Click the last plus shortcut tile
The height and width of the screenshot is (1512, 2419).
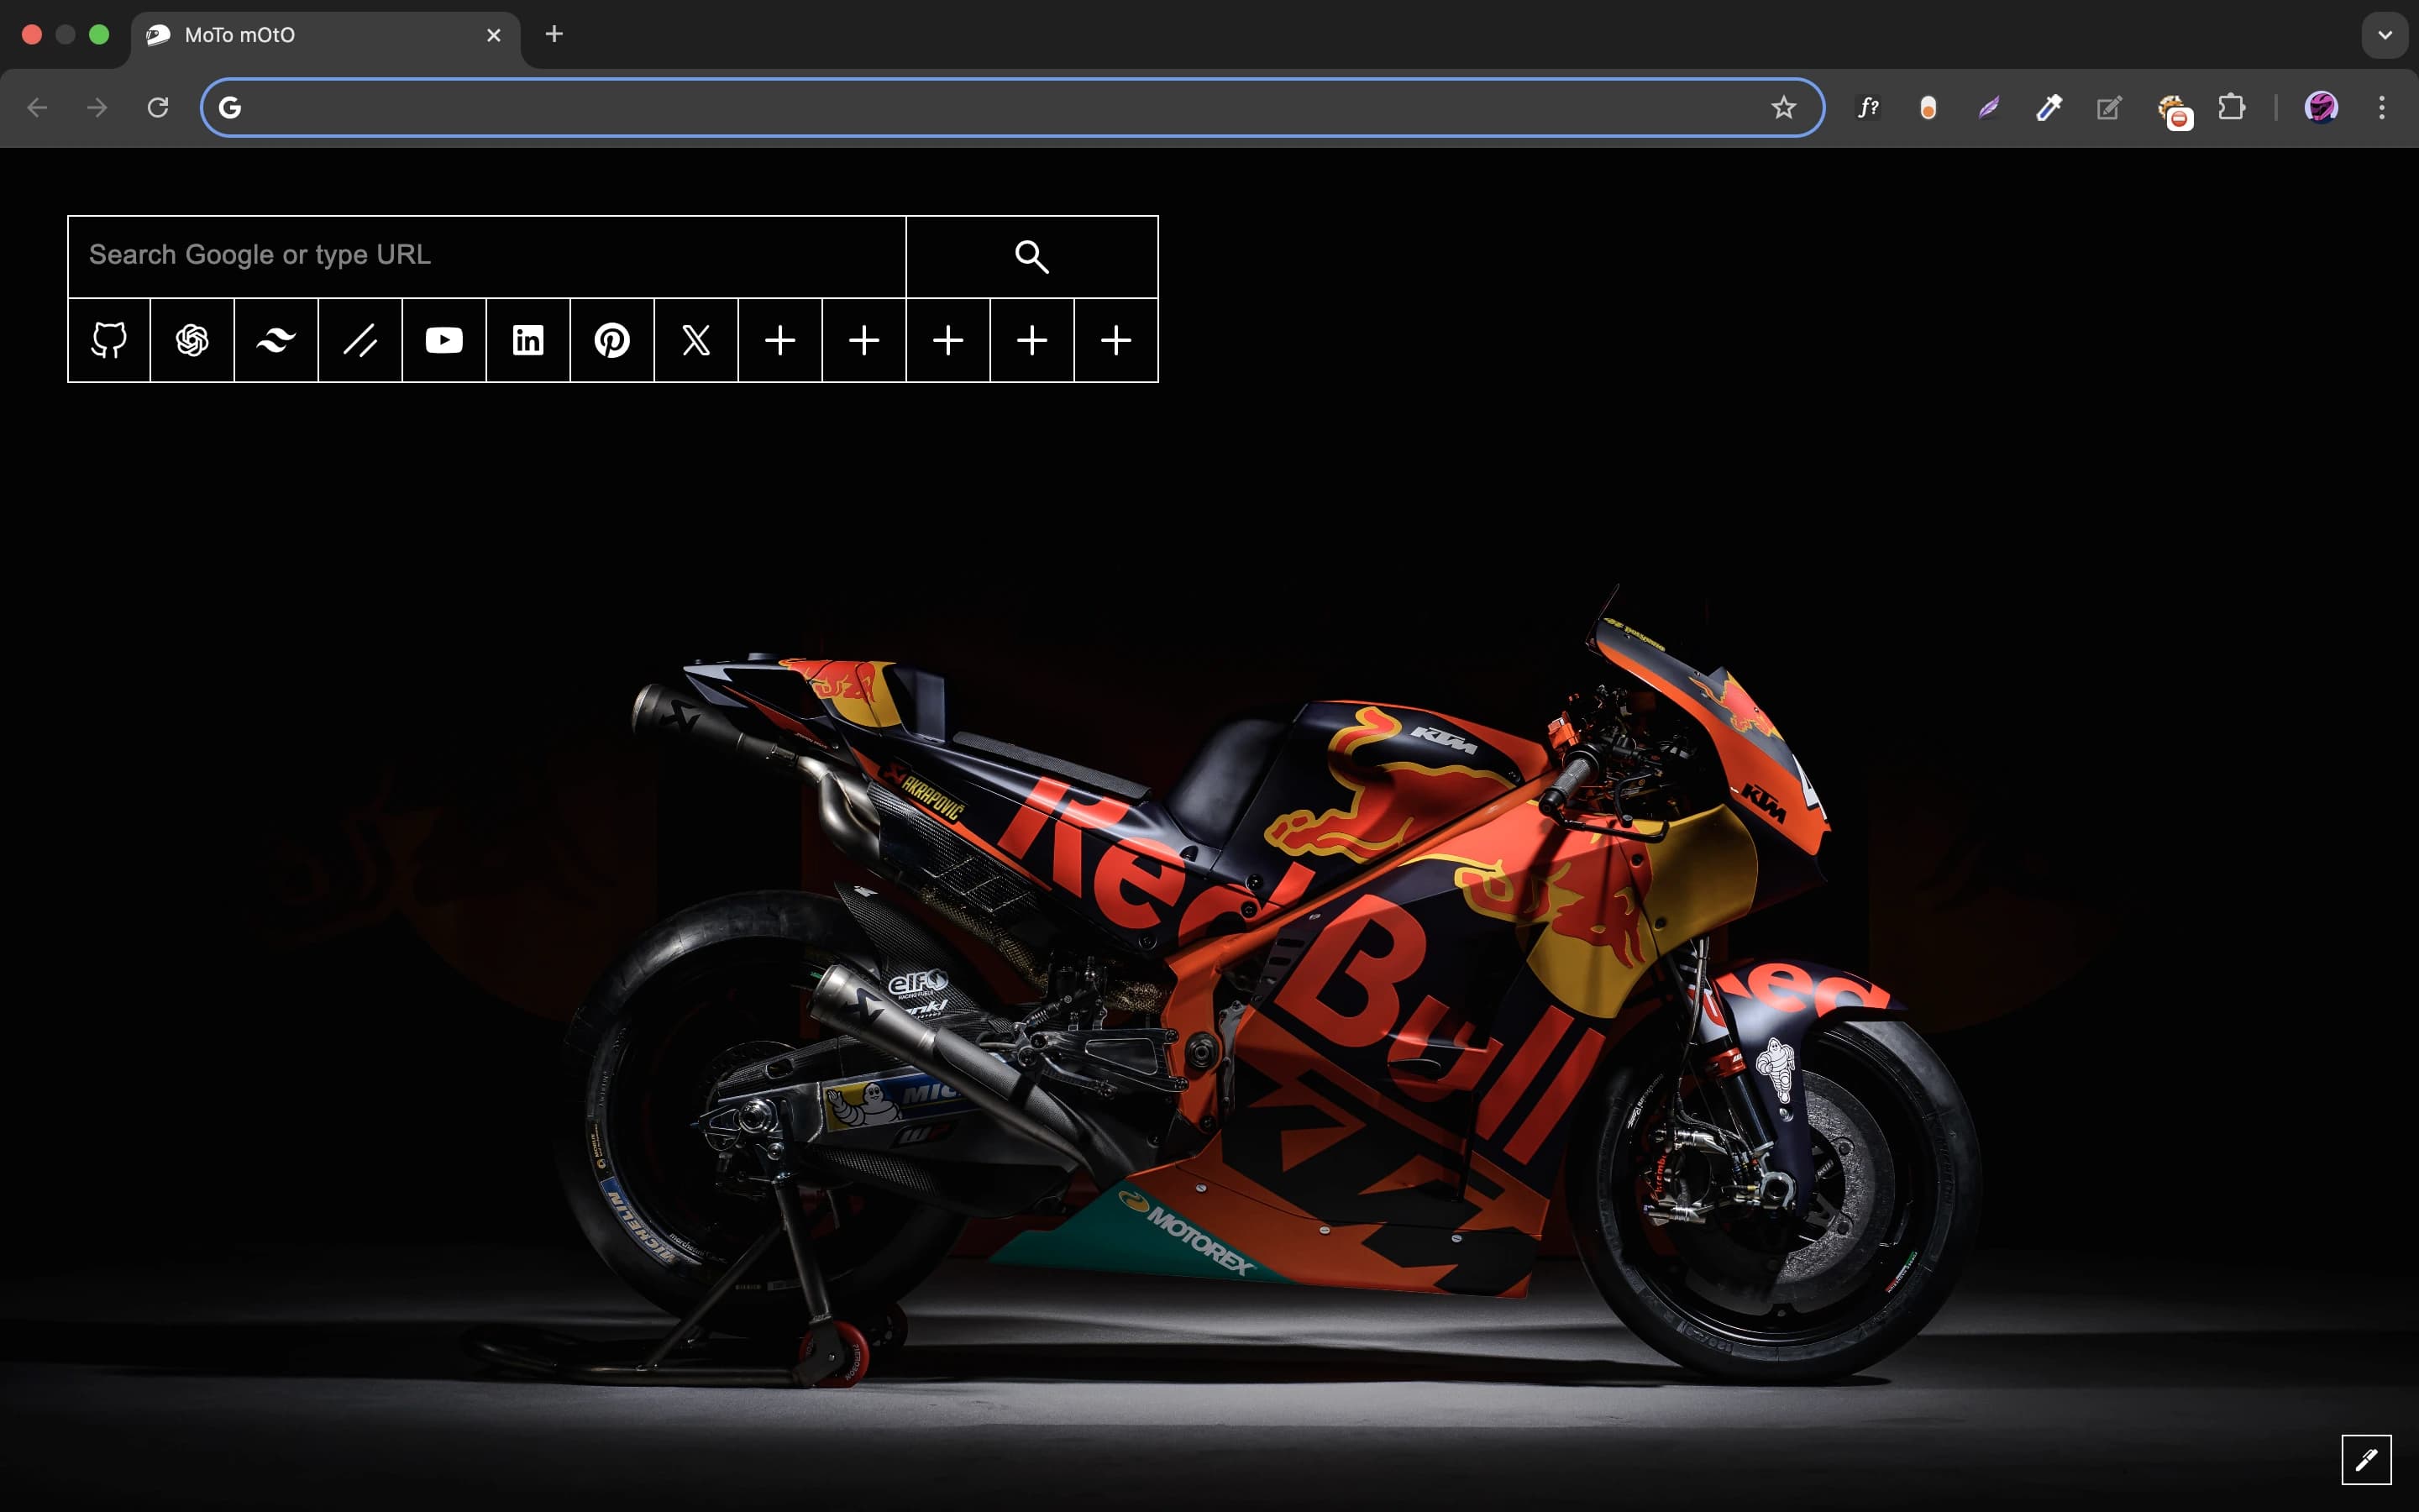[x=1115, y=340]
